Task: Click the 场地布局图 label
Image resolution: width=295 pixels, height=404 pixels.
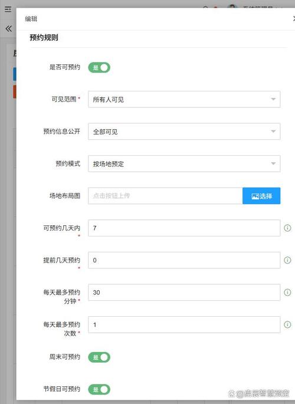Action: pos(65,196)
